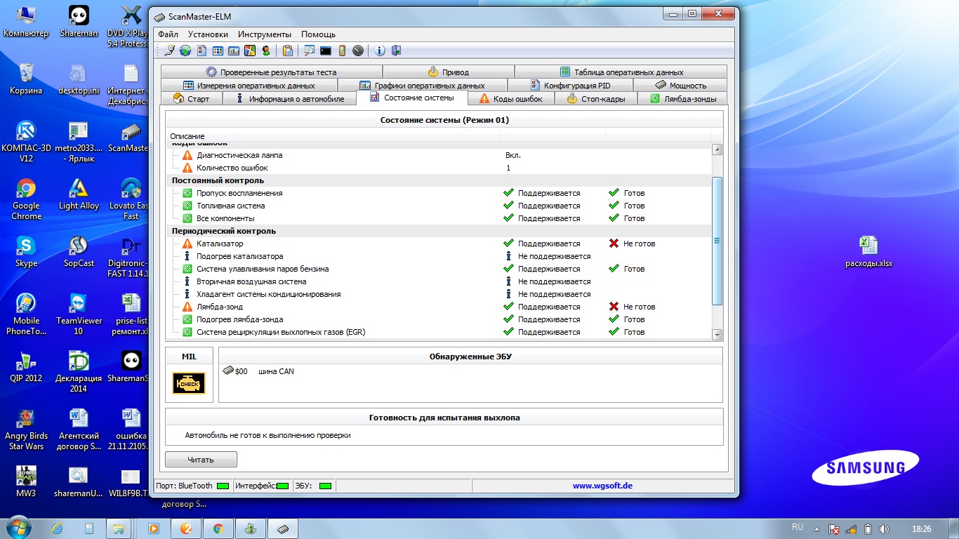The height and width of the screenshot is (539, 959).
Task: Click the clipboard icon in toolbar
Action: click(x=287, y=51)
